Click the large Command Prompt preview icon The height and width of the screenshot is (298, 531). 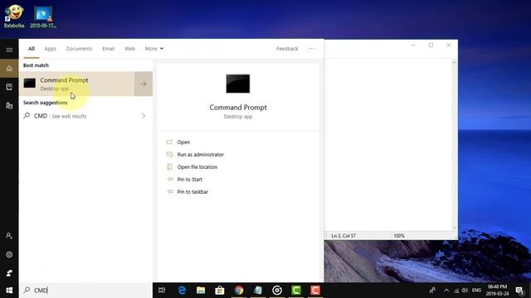tap(238, 84)
